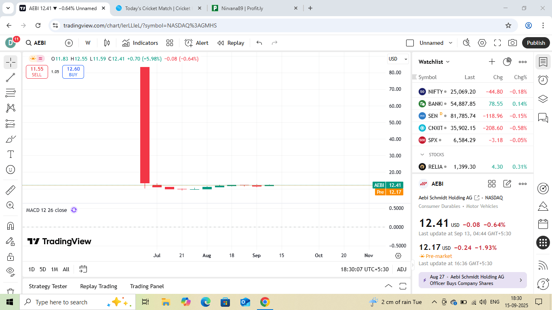Select the ruler measure tool

click(11, 190)
